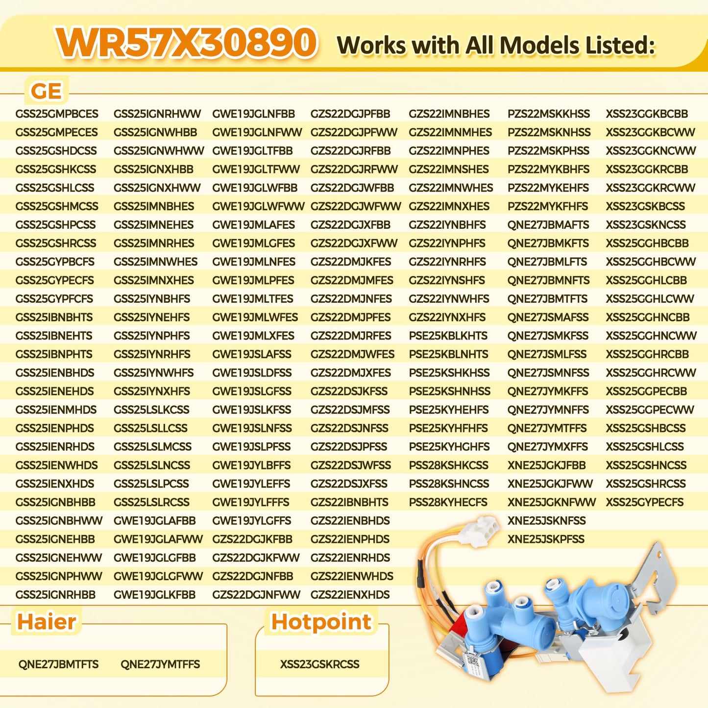The height and width of the screenshot is (708, 708).
Task: Click model number GZS22DGJWFWW
Action: [x=356, y=206]
